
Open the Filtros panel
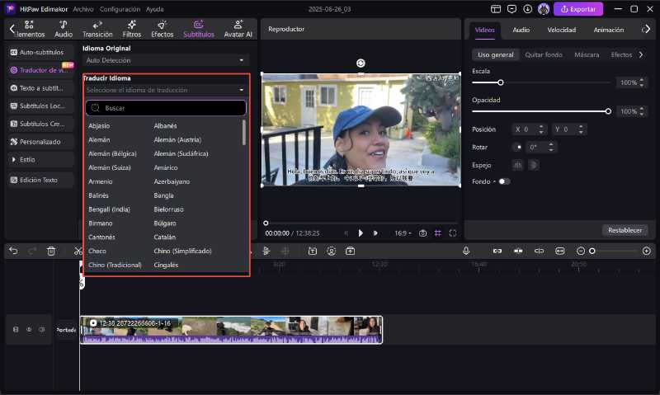click(x=132, y=29)
